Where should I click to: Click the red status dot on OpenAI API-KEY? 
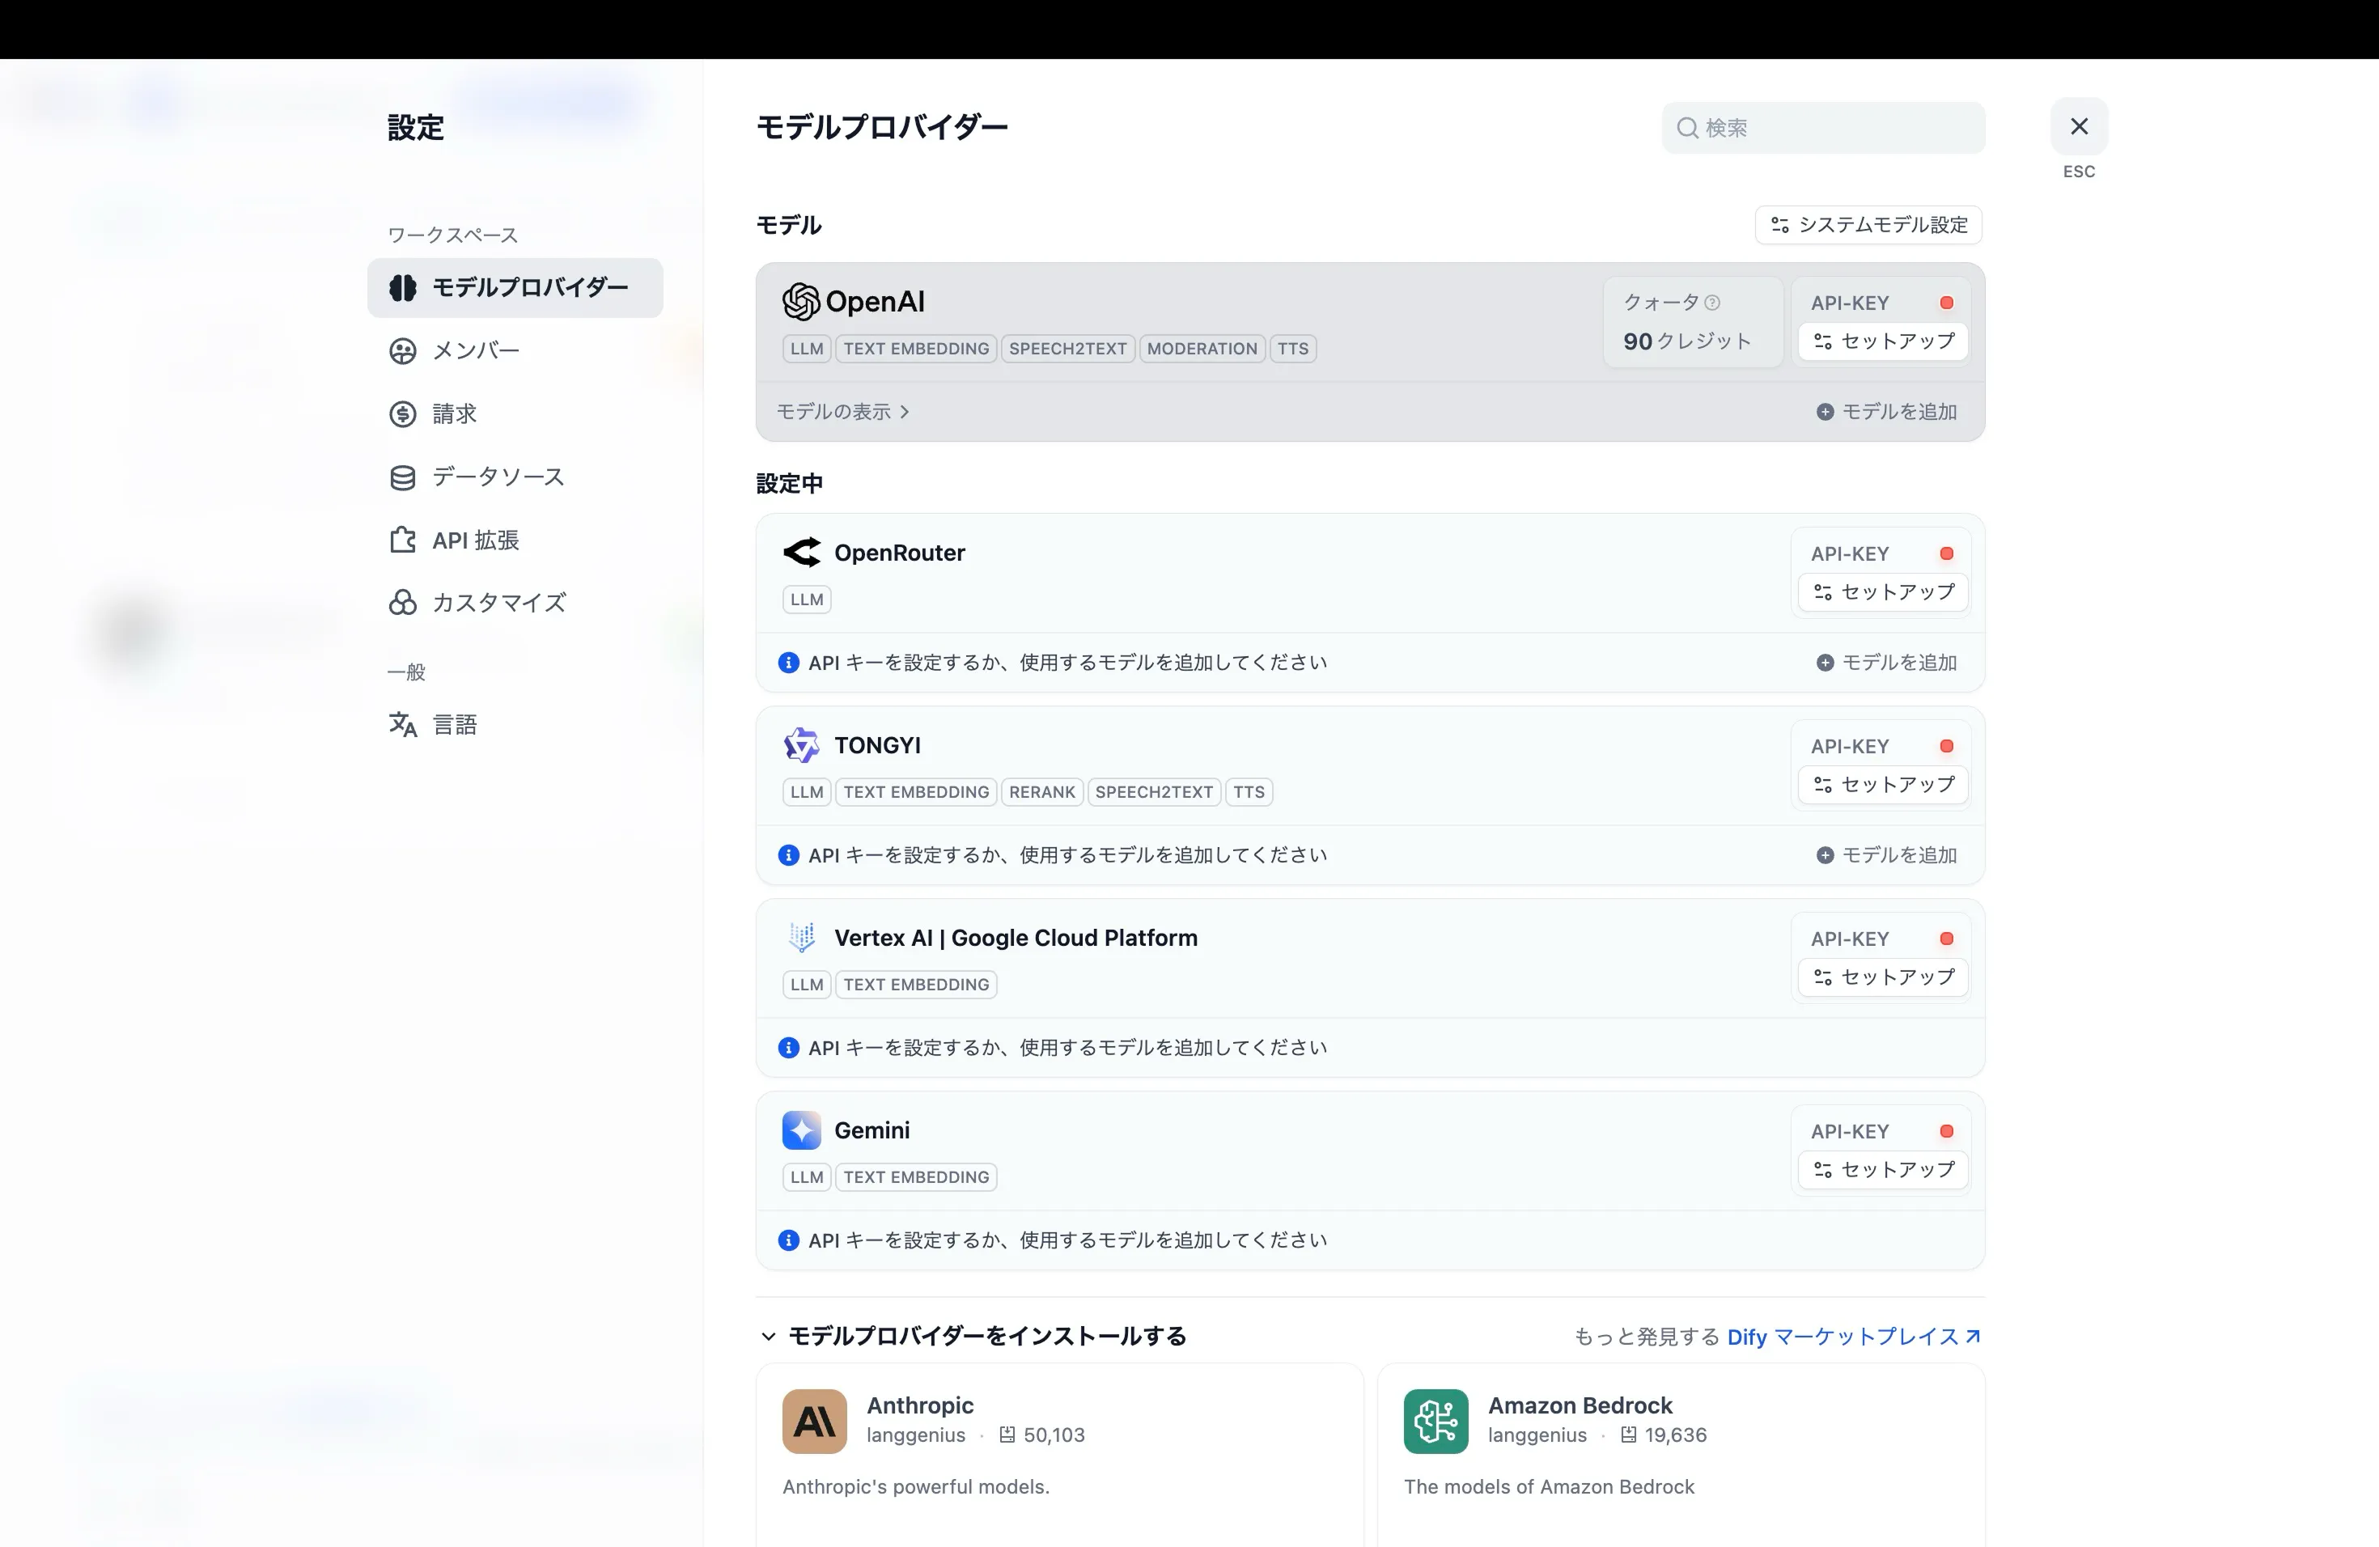[1947, 303]
